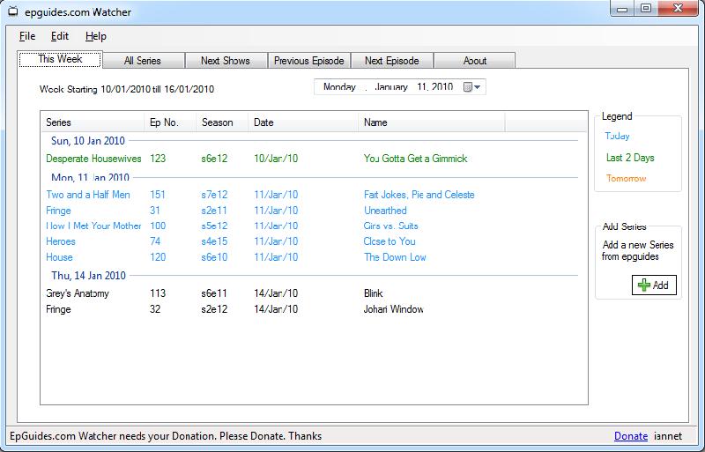The image size is (705, 452).
Task: Click episode name Fart Jokes, Pie and Celeste
Action: [x=419, y=195]
